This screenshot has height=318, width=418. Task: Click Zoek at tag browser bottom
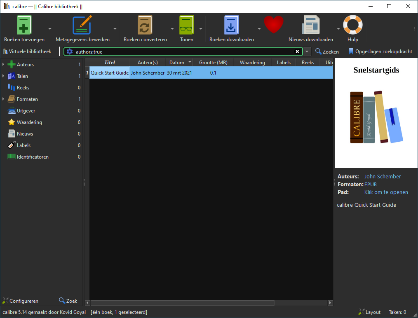[68, 301]
